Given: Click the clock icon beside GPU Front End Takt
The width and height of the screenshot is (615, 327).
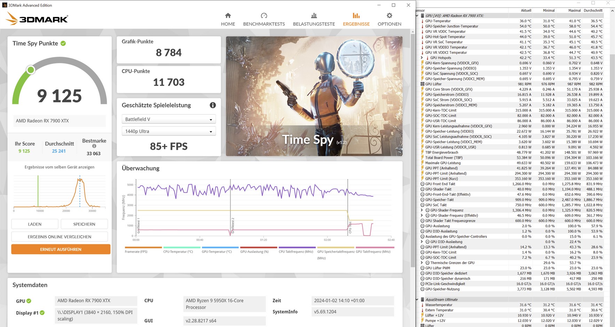Looking at the screenshot, I should coord(423,184).
